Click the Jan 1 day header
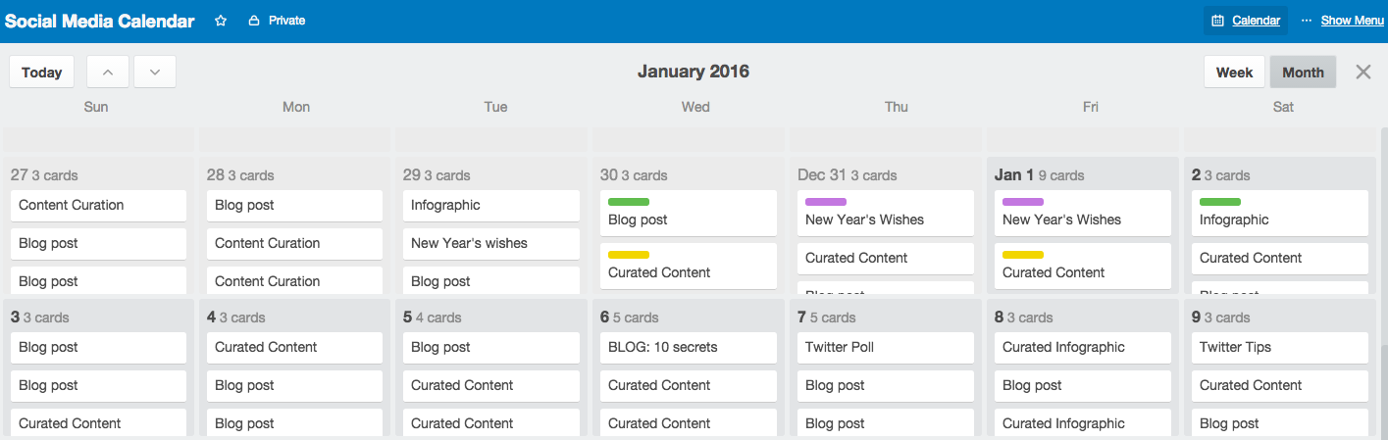 tap(1039, 175)
